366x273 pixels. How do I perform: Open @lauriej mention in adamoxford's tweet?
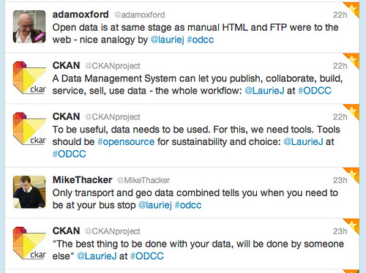[x=168, y=40]
